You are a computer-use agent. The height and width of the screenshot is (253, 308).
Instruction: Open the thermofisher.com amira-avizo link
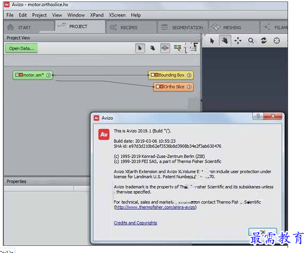(155, 207)
